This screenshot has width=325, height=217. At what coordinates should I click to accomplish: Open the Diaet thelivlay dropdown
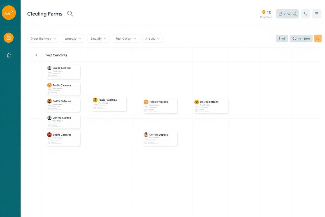pyautogui.click(x=43, y=39)
